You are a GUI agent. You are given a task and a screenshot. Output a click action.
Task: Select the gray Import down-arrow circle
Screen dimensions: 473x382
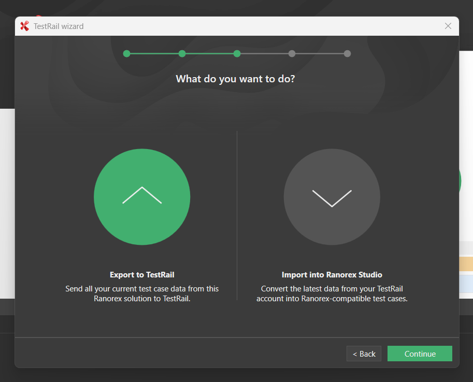pyautogui.click(x=332, y=197)
